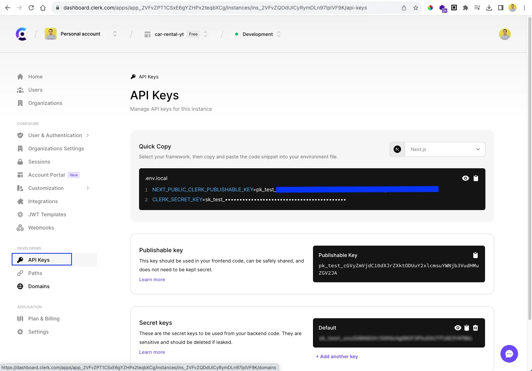This screenshot has width=532, height=371.
Task: Open the Customization section
Action: [46, 188]
